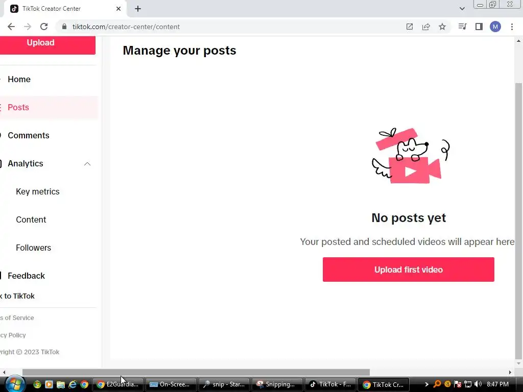The image size is (523, 392).
Task: Switch to TikTok Cr... taskbar window
Action: tap(383, 384)
